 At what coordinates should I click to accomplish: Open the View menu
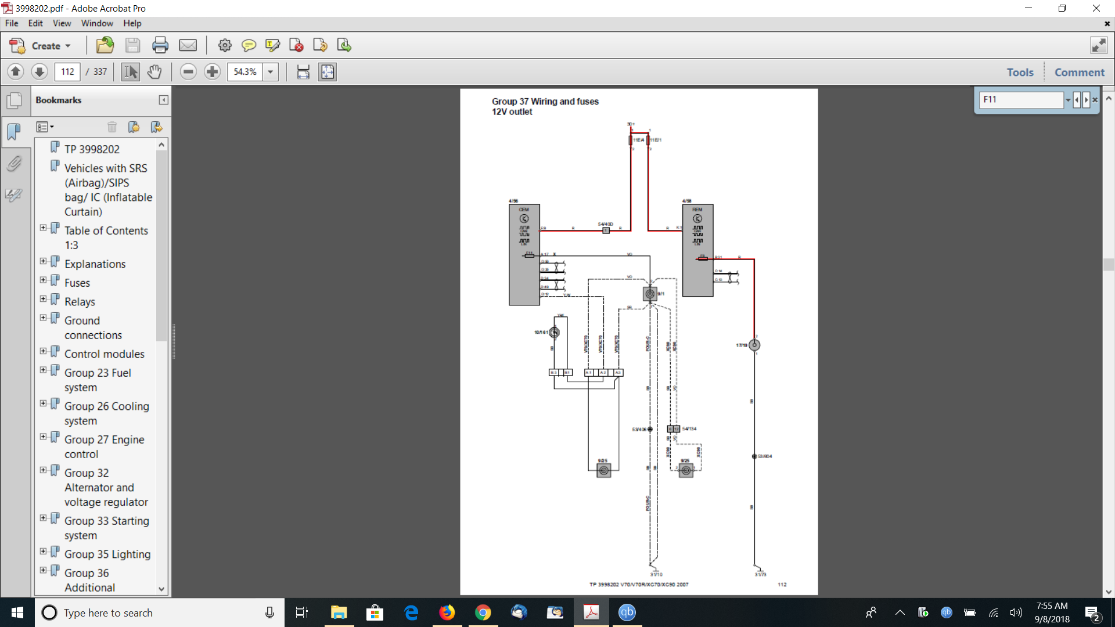pos(62,23)
